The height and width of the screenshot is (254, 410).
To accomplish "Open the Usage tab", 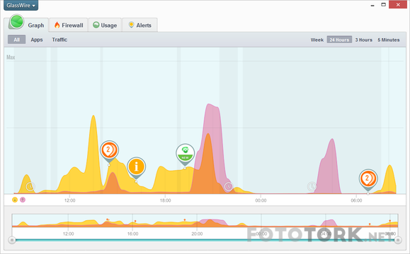I will [x=105, y=25].
